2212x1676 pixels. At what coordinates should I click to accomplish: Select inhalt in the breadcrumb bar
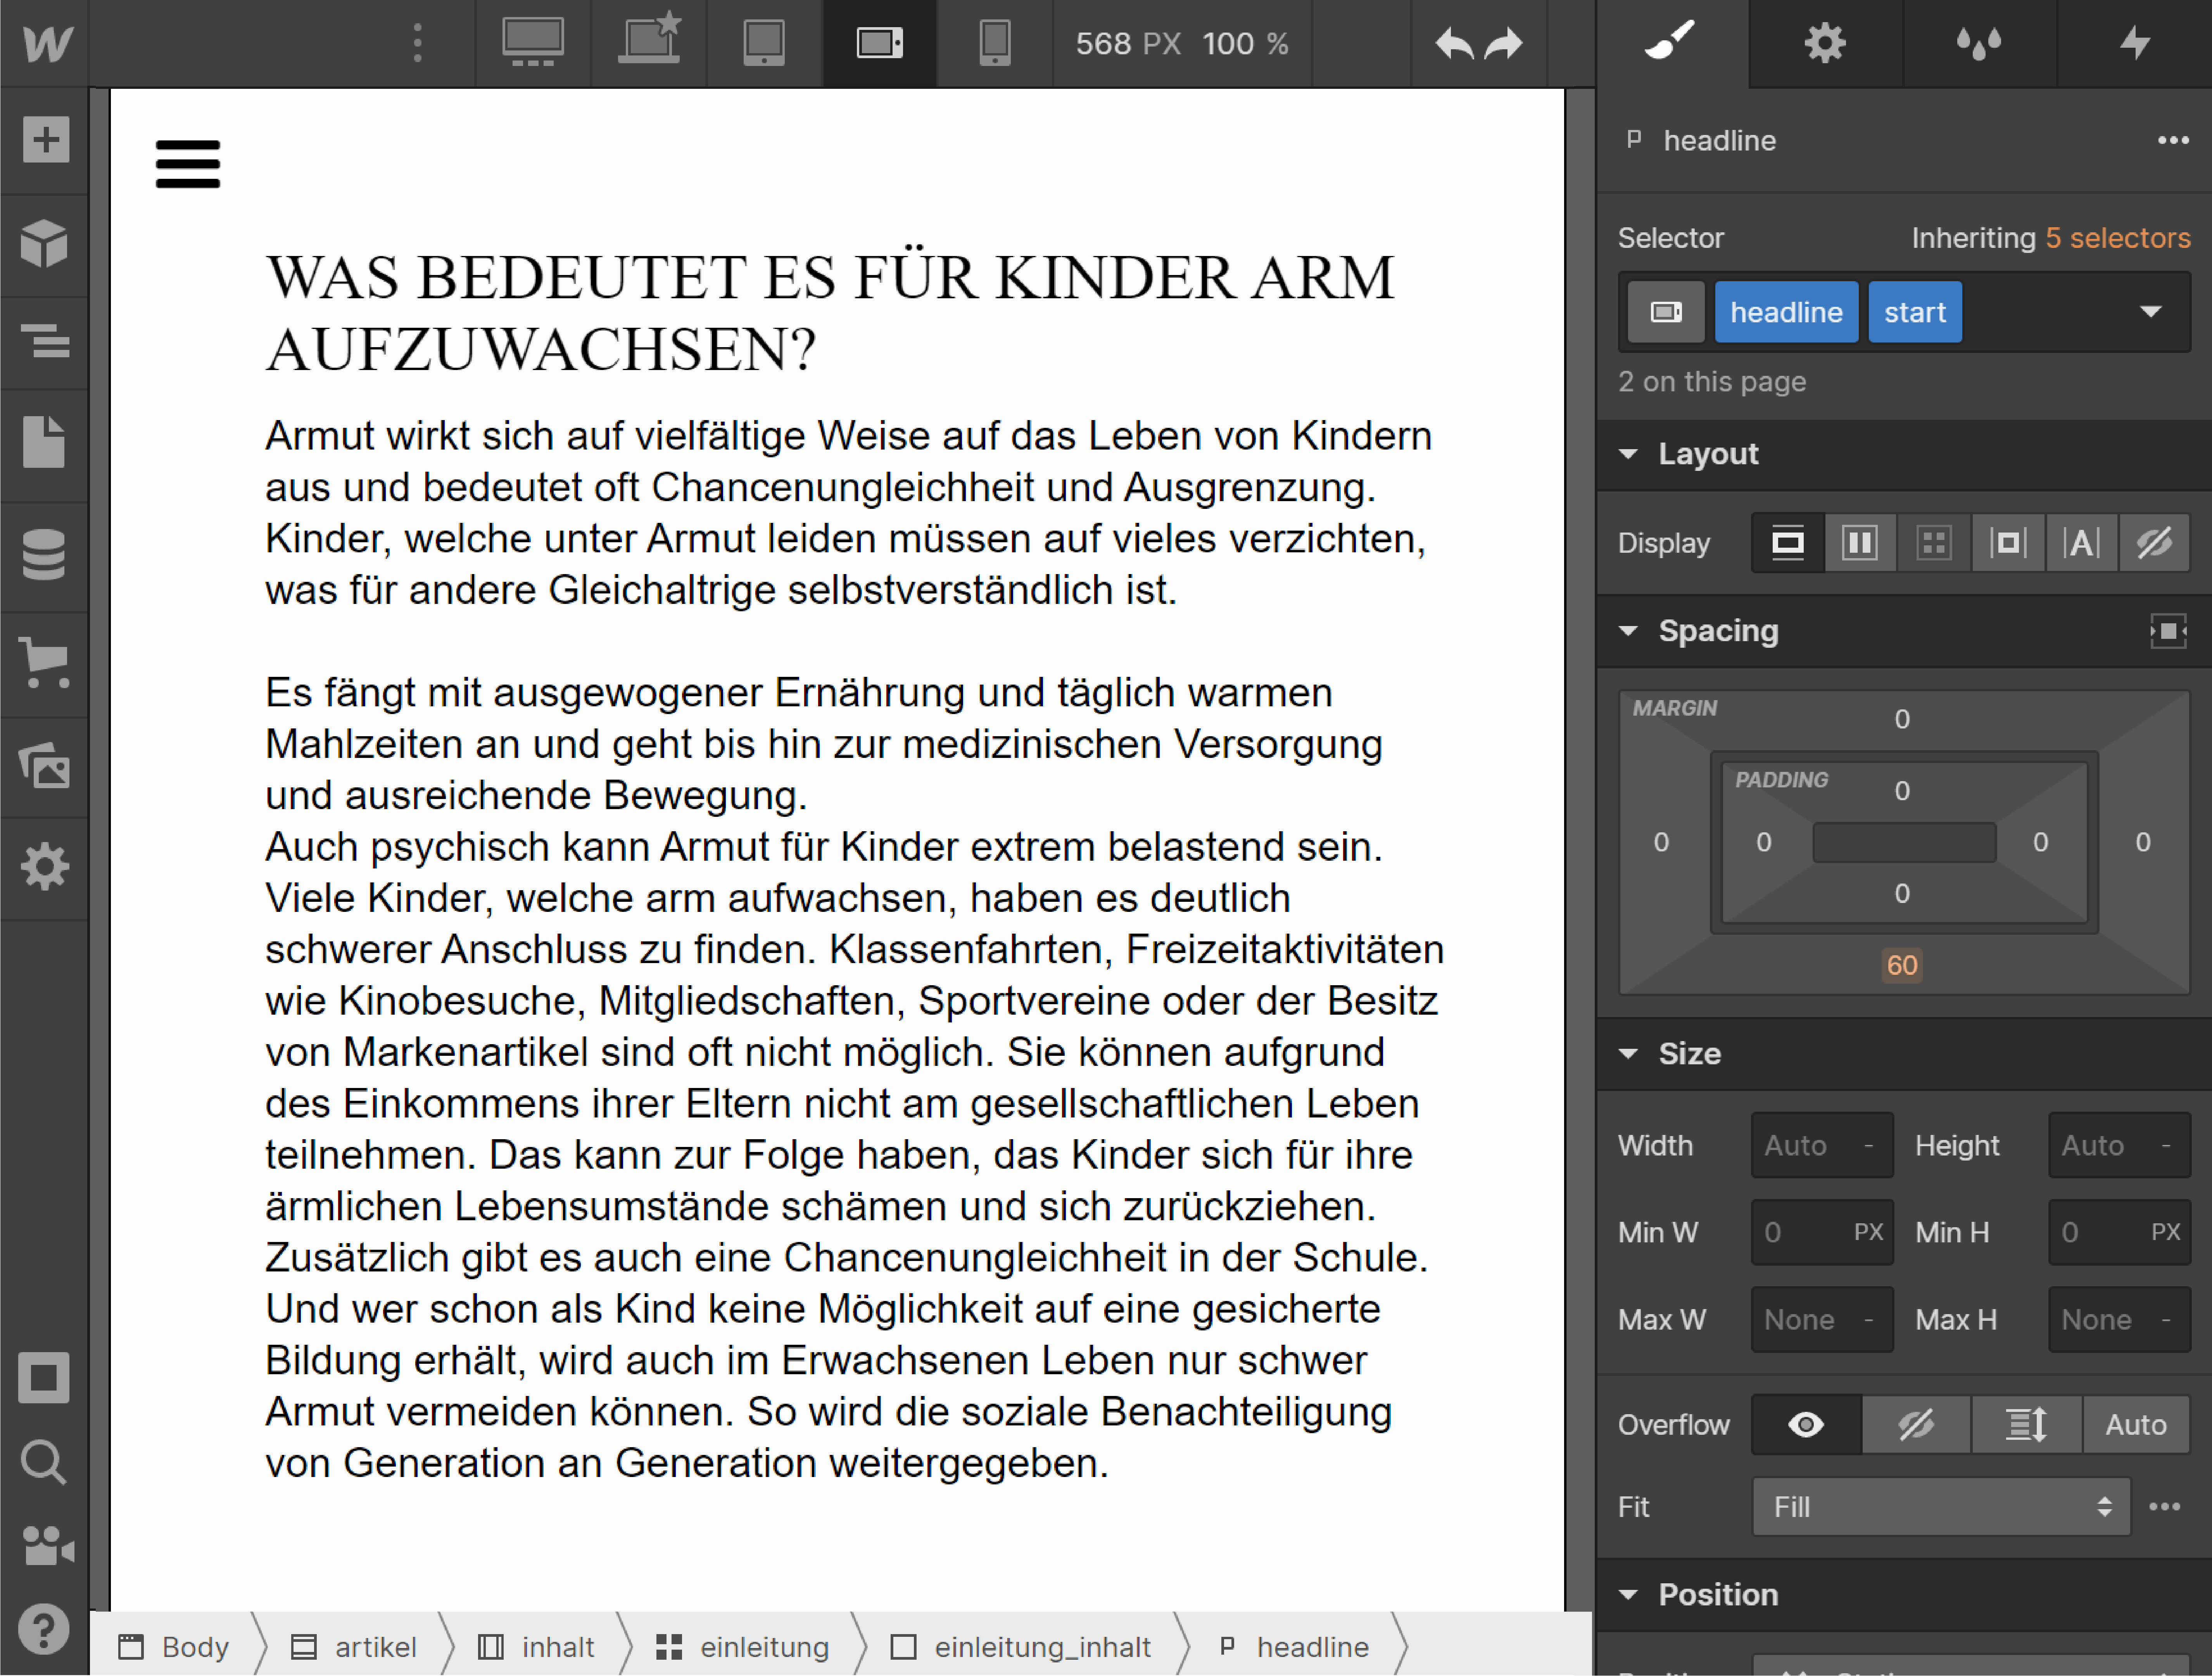pyautogui.click(x=536, y=1646)
